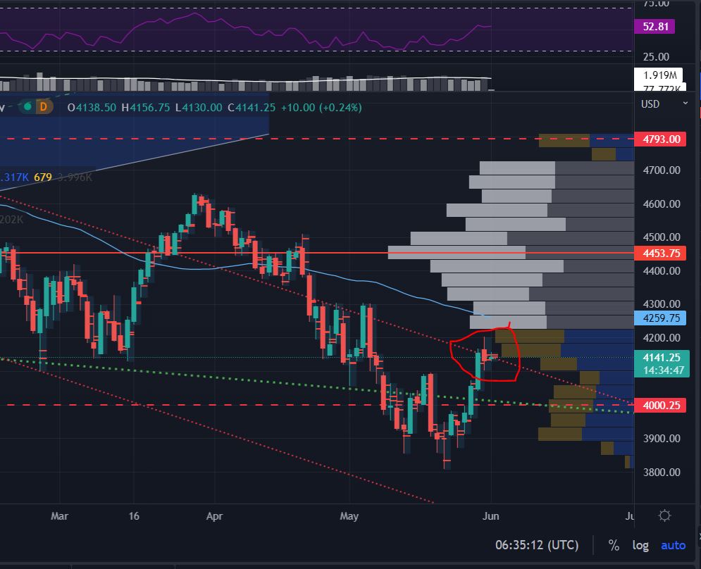701x569 pixels.
Task: Open chart settings gear icon
Action: pos(664,515)
